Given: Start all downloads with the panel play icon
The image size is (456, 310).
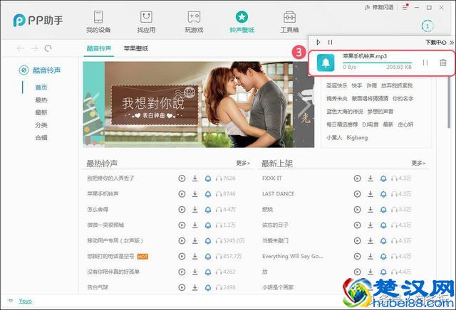Looking at the screenshot, I should click(318, 43).
